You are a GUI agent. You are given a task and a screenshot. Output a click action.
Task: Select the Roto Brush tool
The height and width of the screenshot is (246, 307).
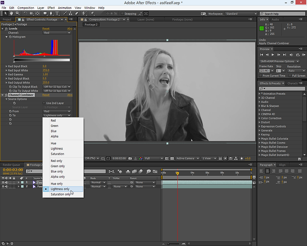84,13
